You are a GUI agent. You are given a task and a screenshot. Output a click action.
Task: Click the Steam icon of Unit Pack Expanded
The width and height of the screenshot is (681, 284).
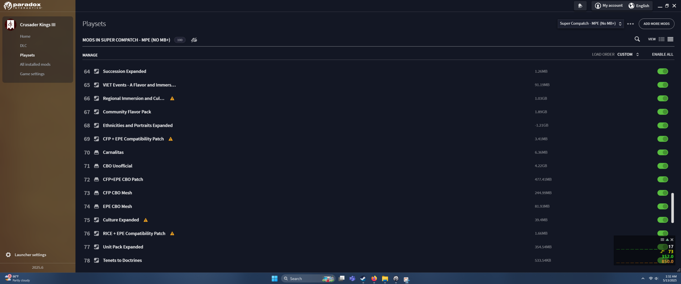pos(96,247)
